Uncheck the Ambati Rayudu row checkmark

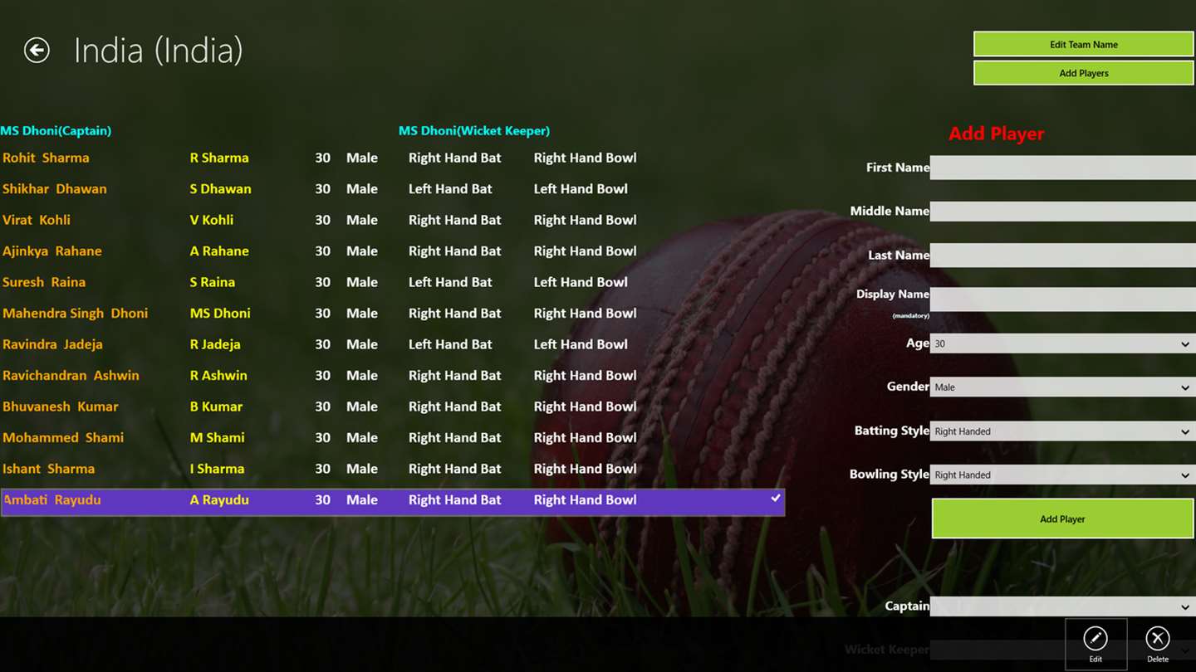click(x=776, y=499)
